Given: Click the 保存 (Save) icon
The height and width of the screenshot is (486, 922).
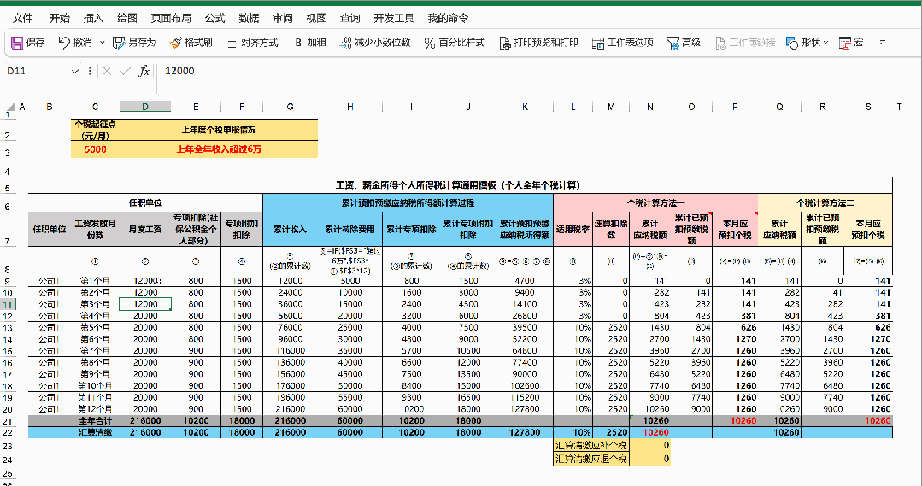Looking at the screenshot, I should (x=17, y=43).
